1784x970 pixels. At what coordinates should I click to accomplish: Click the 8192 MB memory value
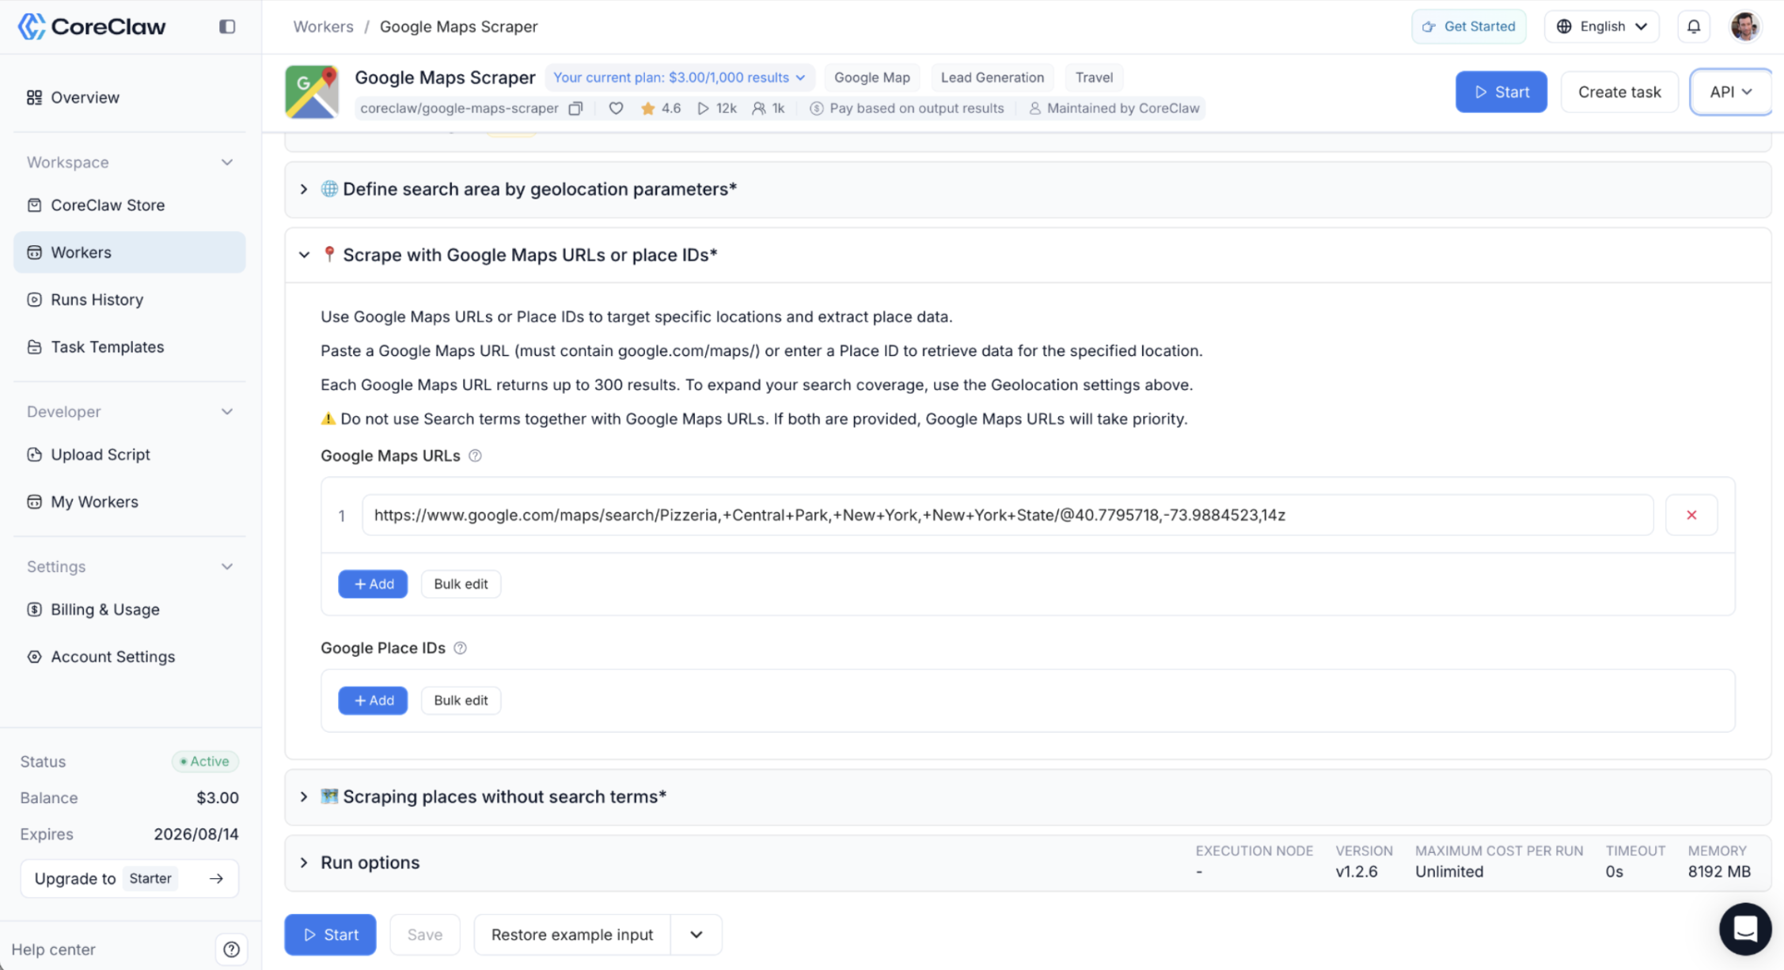point(1719,871)
